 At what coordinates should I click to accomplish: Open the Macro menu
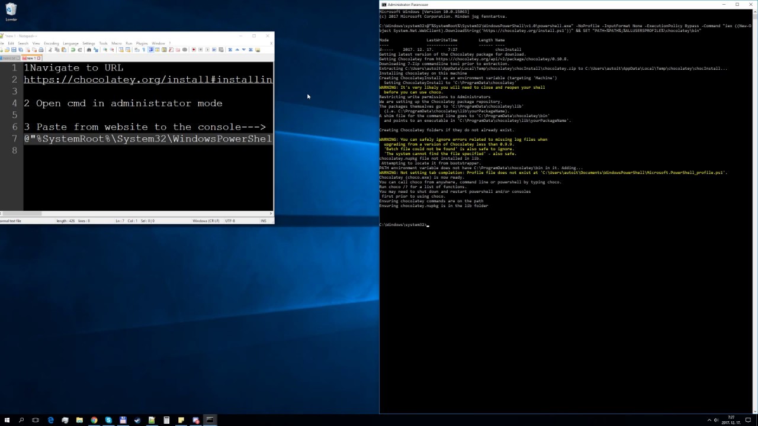(x=117, y=43)
